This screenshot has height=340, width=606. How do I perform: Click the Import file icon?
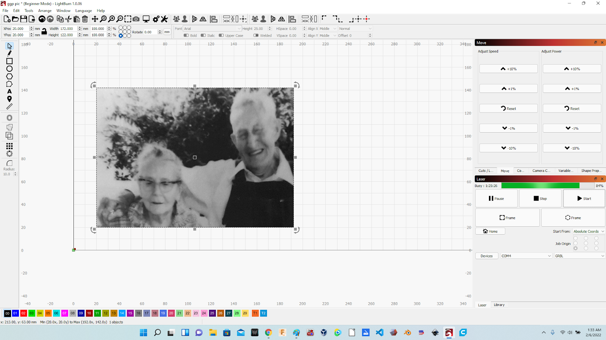tap(32, 19)
